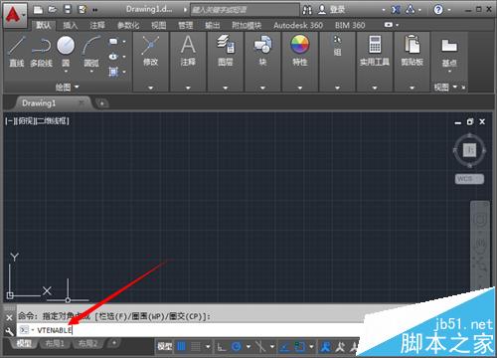Open the AutoCAD application menu logo
Viewport: 497px width, 358px height.
coord(14,15)
